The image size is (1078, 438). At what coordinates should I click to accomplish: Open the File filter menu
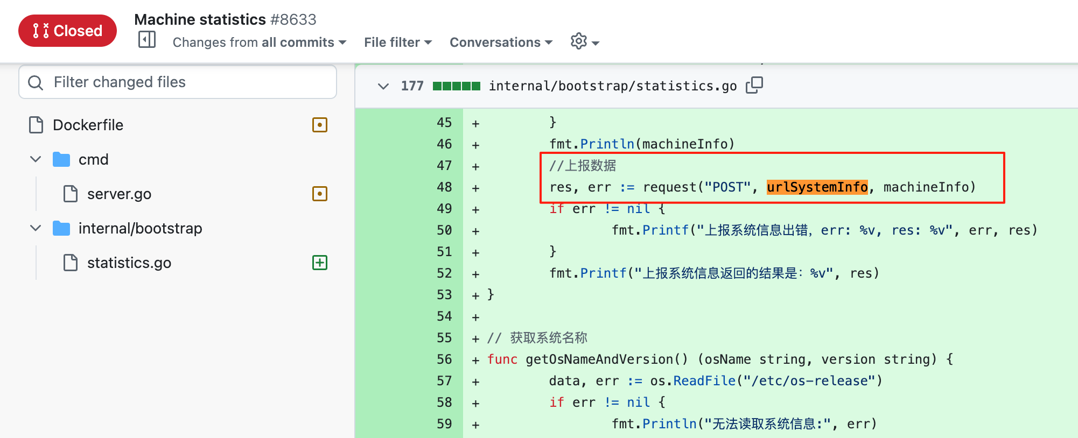coord(397,43)
